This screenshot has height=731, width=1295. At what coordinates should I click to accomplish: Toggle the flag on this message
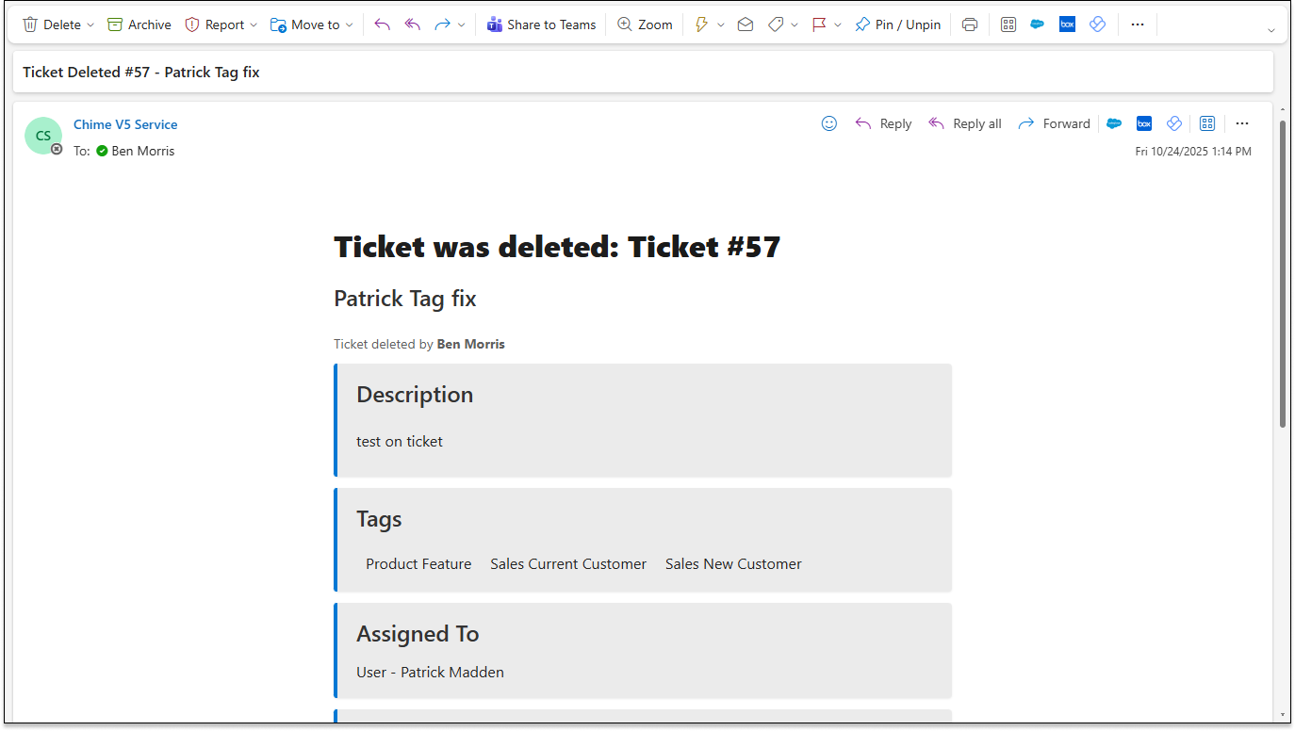(x=818, y=24)
